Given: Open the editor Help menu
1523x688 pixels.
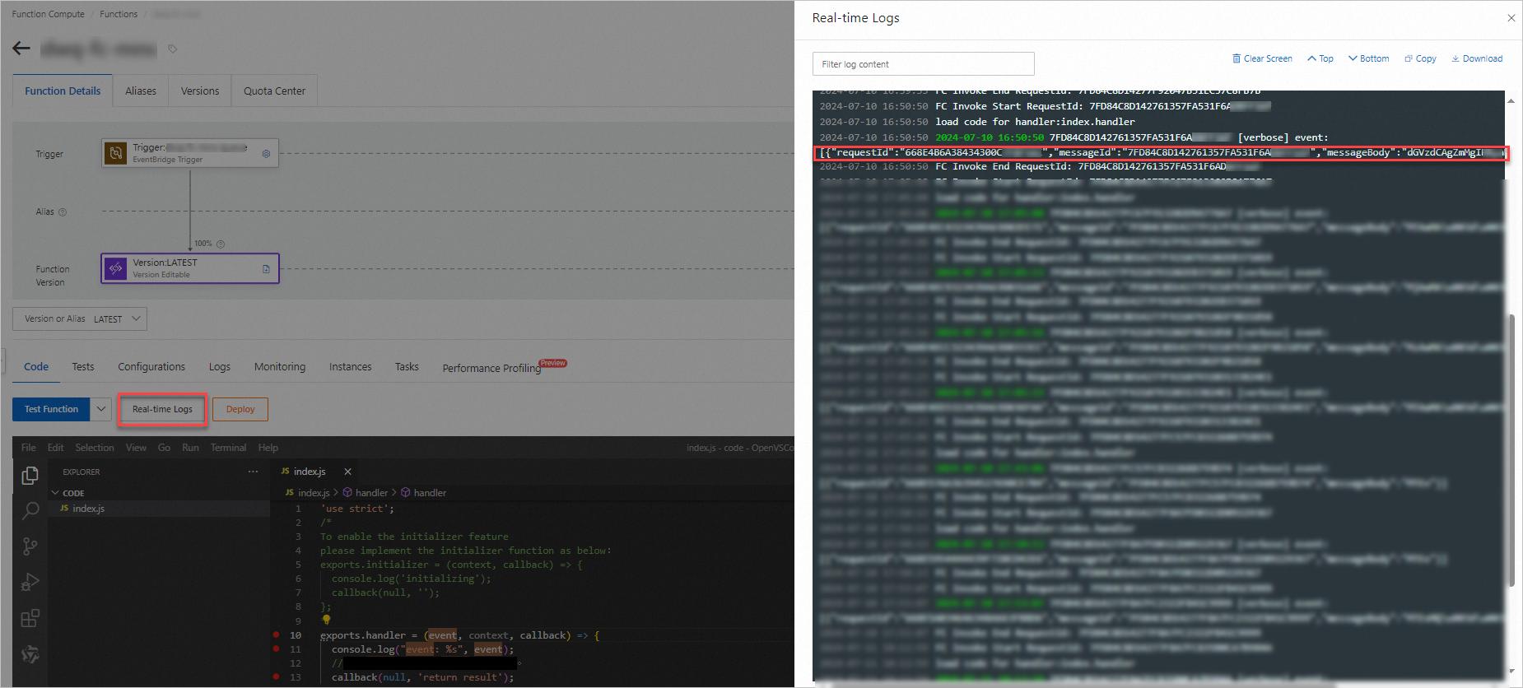Looking at the screenshot, I should click(x=268, y=448).
